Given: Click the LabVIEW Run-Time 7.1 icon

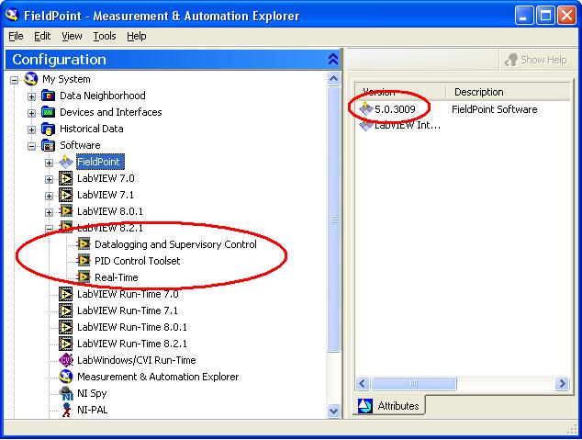Looking at the screenshot, I should 66,310.
